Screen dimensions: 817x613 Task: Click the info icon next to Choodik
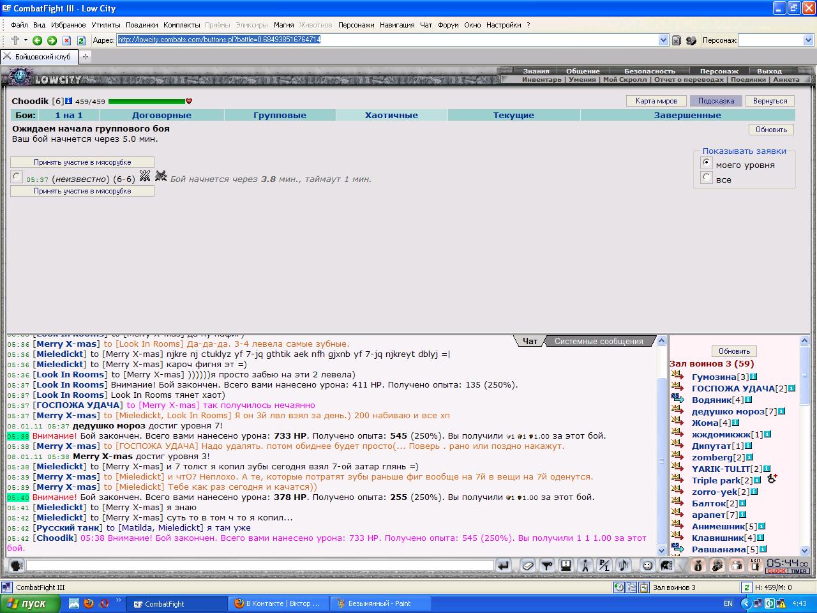(x=69, y=101)
